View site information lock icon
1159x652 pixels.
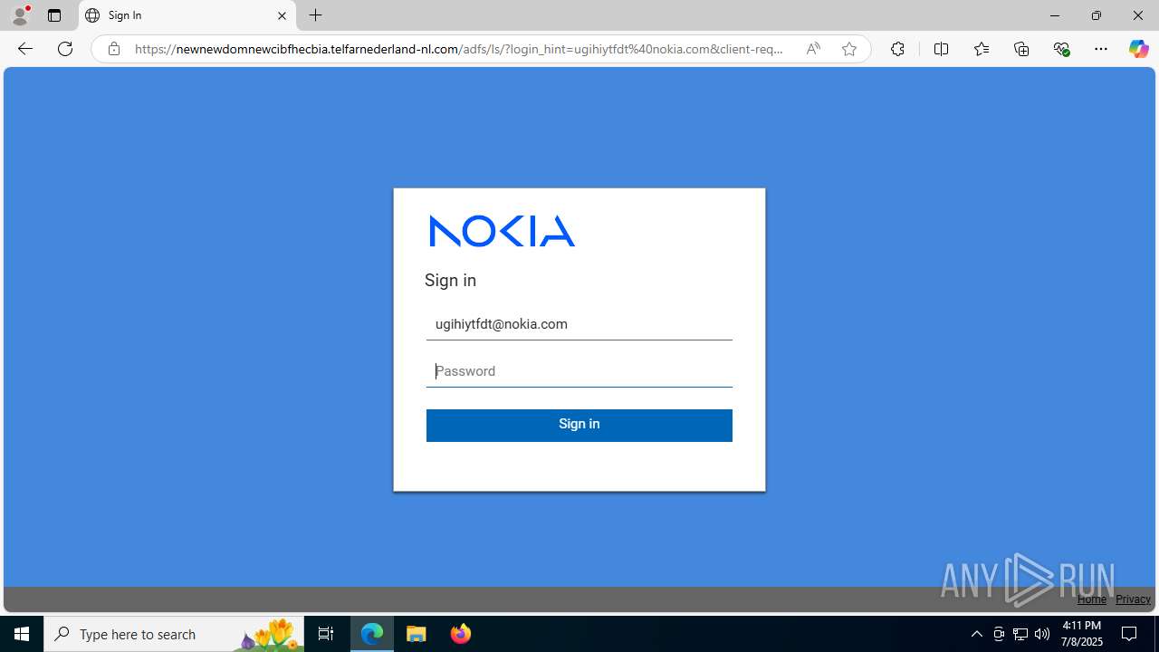[113, 49]
